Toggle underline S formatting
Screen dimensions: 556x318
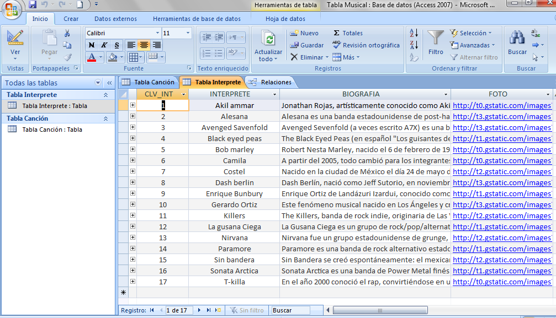click(117, 45)
